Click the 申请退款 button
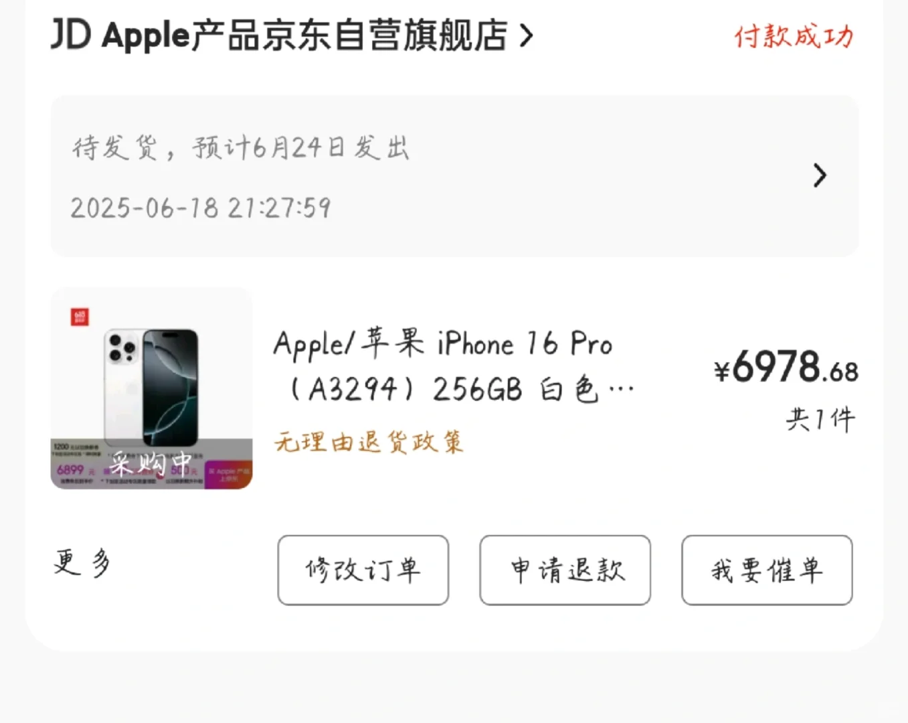908x723 pixels. pyautogui.click(x=565, y=570)
